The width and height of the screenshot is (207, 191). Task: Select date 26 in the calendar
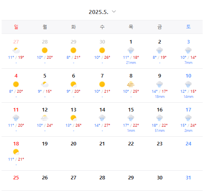pyautogui.click(x=45, y=178)
